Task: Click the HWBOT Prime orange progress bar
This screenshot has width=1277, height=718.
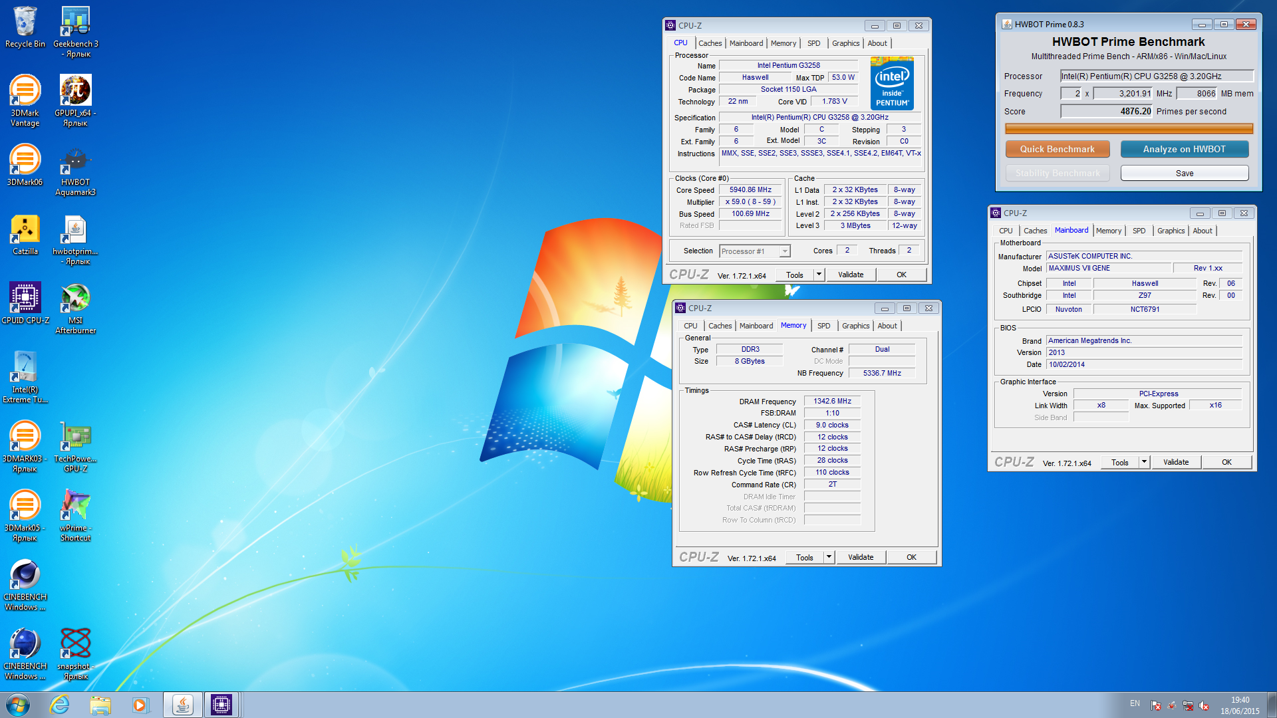Action: (x=1129, y=129)
